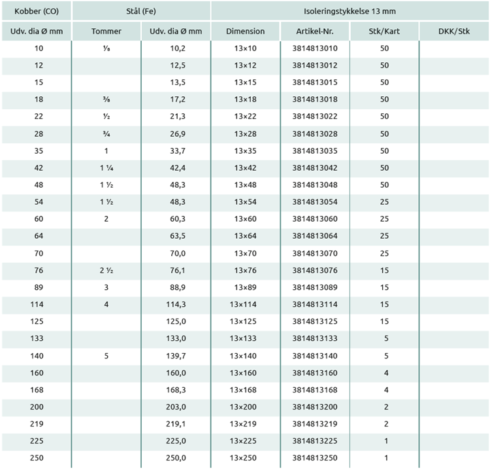Click the dimension cell 13×10
The image size is (490, 469).
(x=245, y=48)
